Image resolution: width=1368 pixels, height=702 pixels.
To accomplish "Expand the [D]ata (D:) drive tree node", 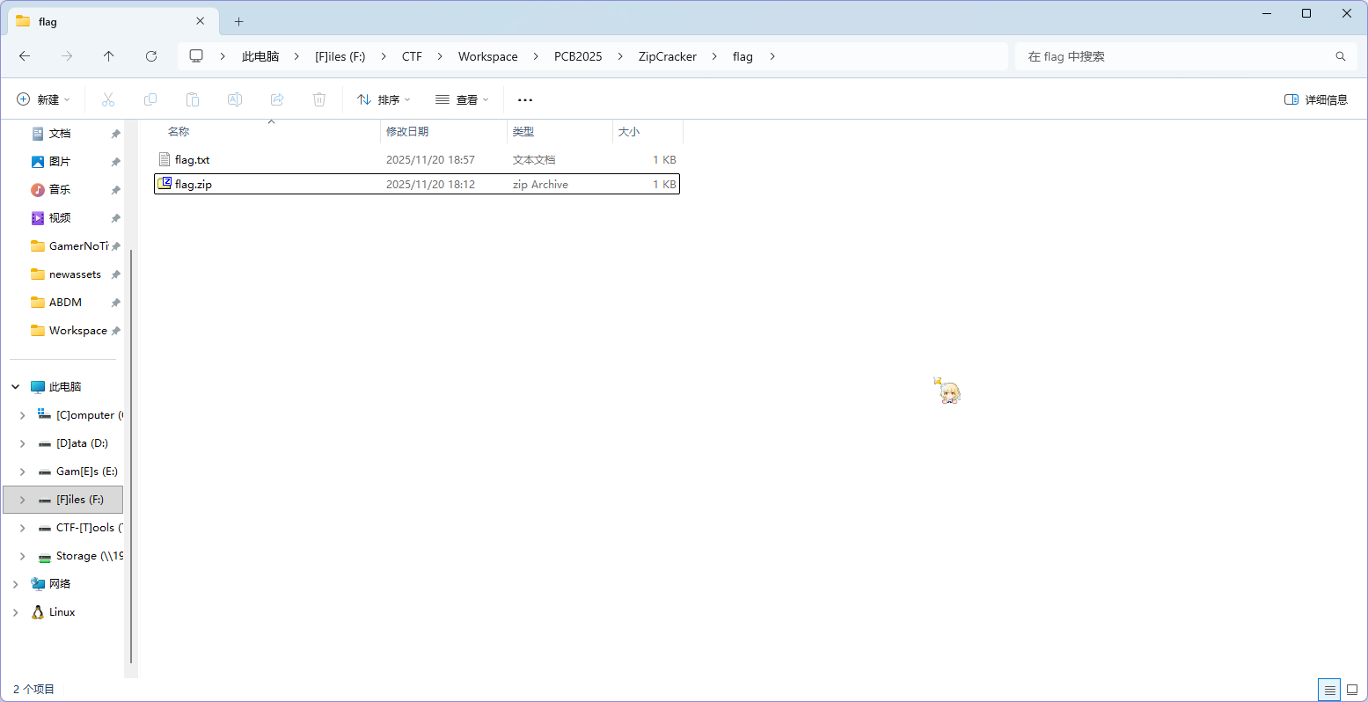I will pos(23,443).
